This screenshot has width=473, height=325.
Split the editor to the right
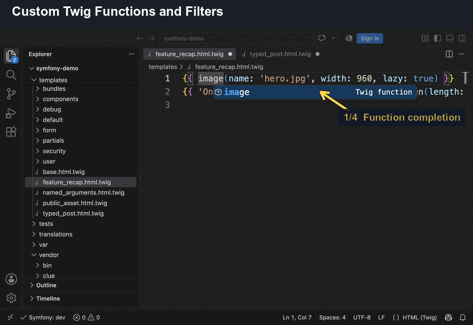[449, 54]
